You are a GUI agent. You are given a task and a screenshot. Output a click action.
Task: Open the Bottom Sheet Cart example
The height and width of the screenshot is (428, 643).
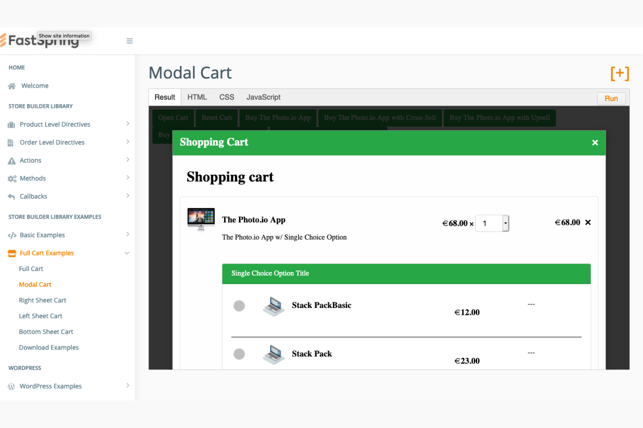tap(46, 332)
